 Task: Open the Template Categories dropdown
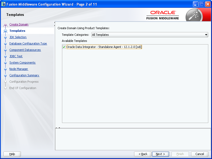[x=206, y=34]
